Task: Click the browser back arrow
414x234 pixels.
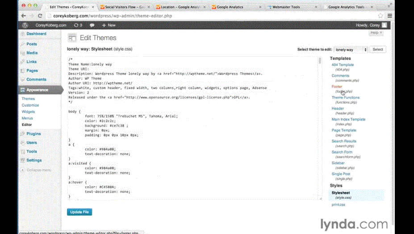Action: (x=24, y=16)
